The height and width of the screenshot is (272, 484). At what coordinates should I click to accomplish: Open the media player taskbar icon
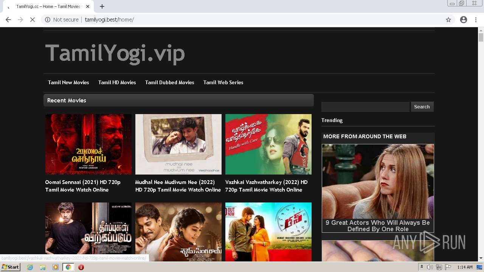[56, 267]
